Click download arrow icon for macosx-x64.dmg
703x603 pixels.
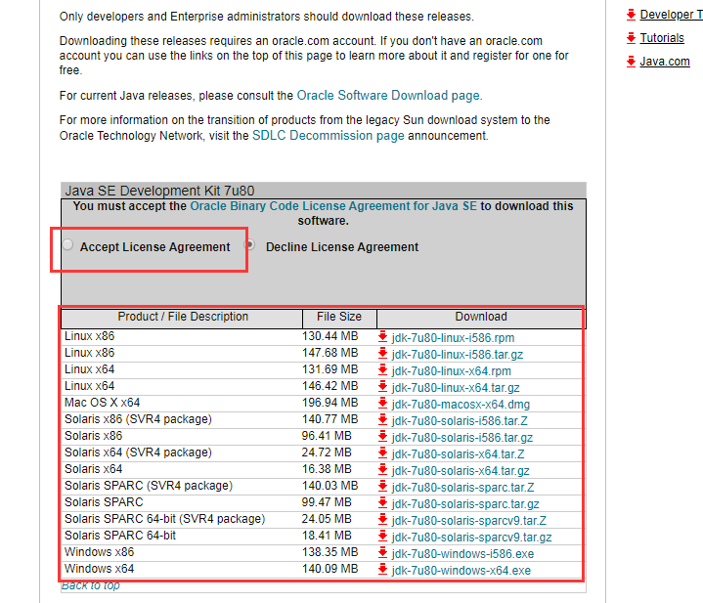click(382, 403)
